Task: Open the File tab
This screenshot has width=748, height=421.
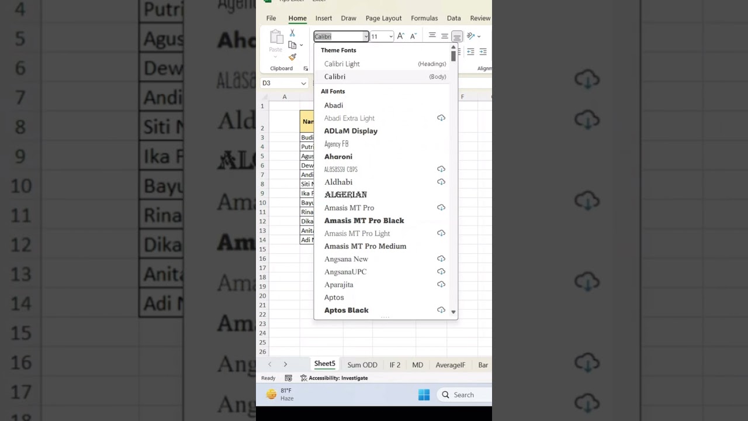Action: click(271, 18)
